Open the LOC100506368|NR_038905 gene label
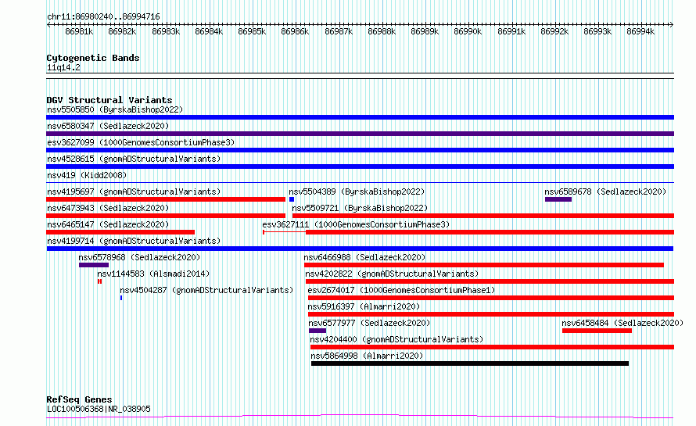Image resolution: width=696 pixels, height=426 pixels. [x=99, y=409]
